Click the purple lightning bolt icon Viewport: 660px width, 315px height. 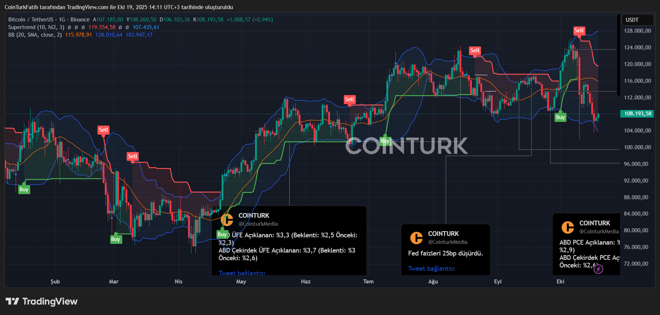click(x=598, y=269)
